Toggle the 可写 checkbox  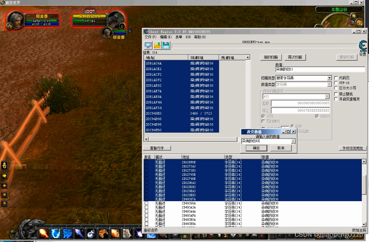point(263,116)
